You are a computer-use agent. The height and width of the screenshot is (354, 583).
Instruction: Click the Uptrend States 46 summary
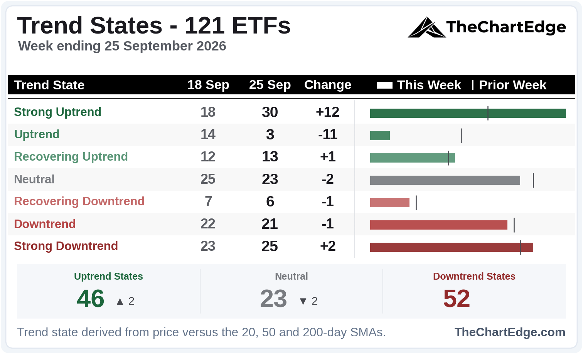[x=108, y=292]
